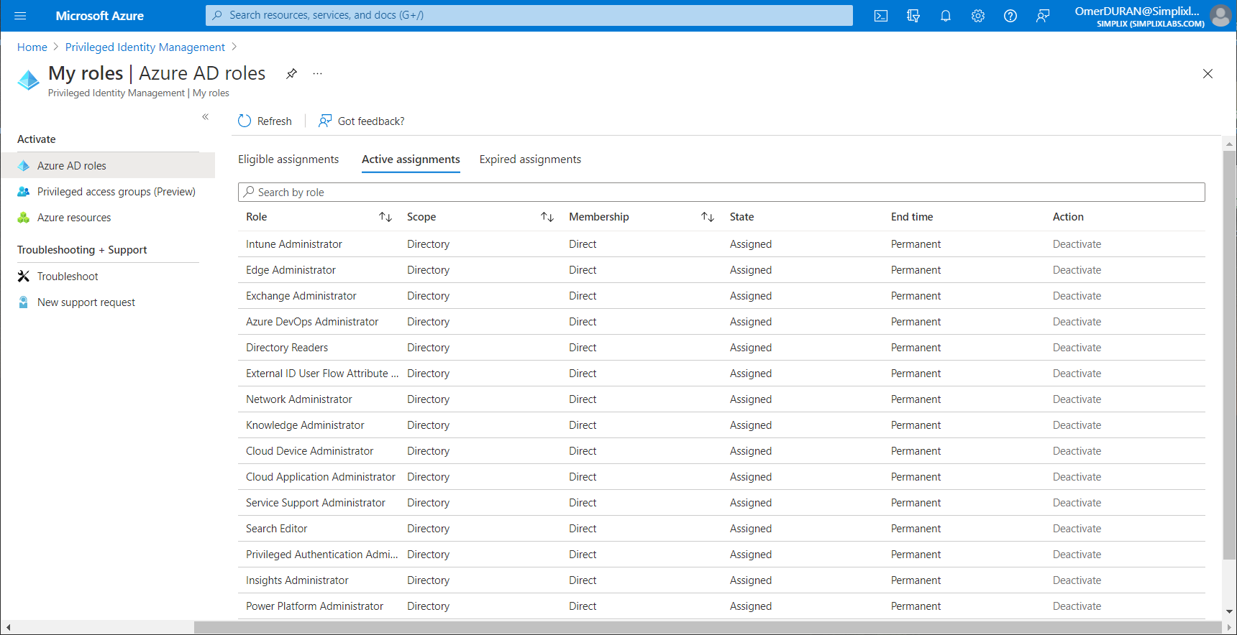Screen dimensions: 1237x635
Task: Deactivate the Edge Administrator role
Action: click(1077, 270)
